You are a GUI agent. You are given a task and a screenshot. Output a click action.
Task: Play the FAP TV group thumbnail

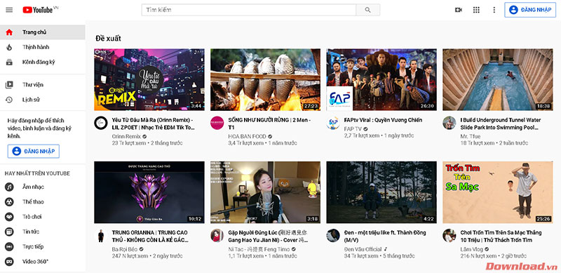click(x=381, y=79)
